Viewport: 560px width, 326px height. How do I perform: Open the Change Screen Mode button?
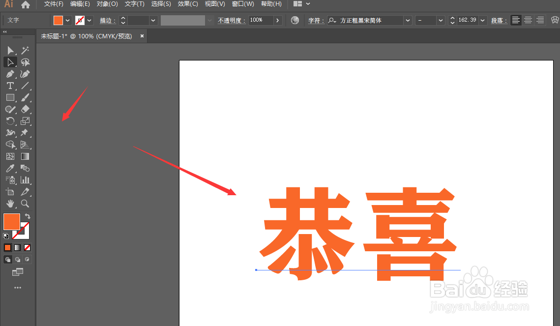click(18, 272)
